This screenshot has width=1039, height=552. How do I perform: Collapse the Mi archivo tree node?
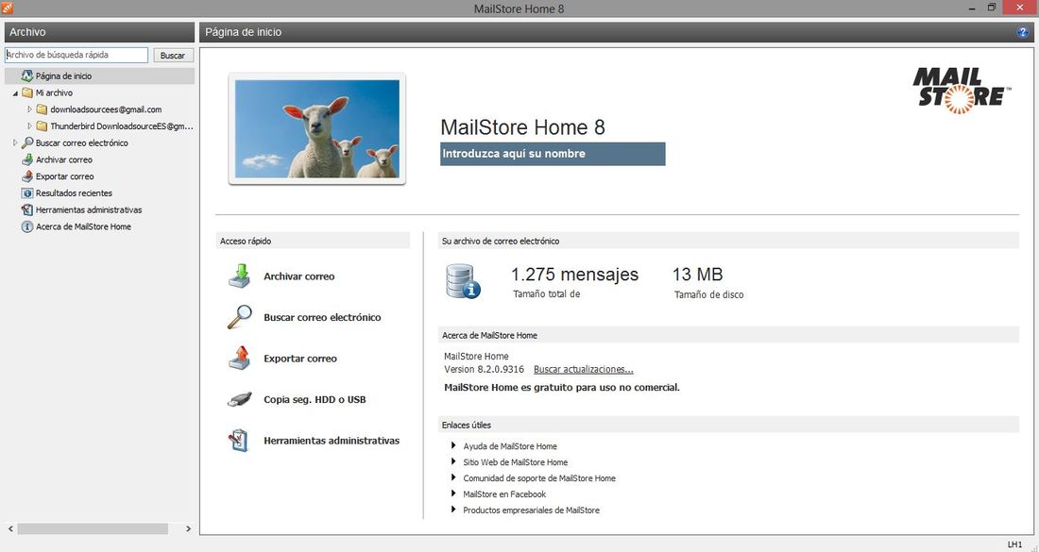(15, 93)
